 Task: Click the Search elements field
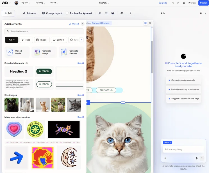click(44, 31)
